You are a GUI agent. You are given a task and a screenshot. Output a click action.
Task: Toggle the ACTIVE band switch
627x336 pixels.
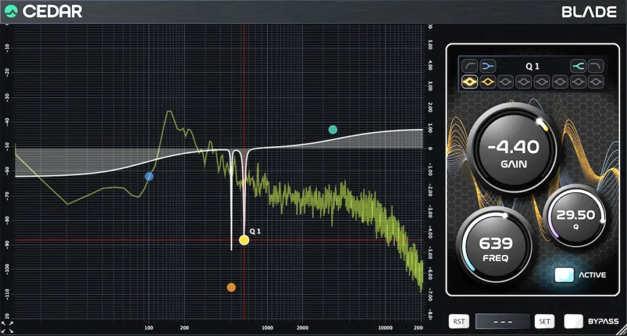[564, 275]
